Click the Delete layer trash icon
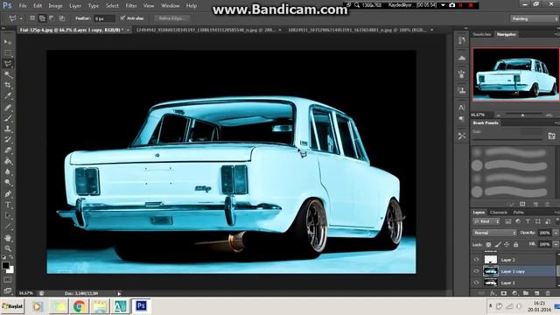 [548, 293]
